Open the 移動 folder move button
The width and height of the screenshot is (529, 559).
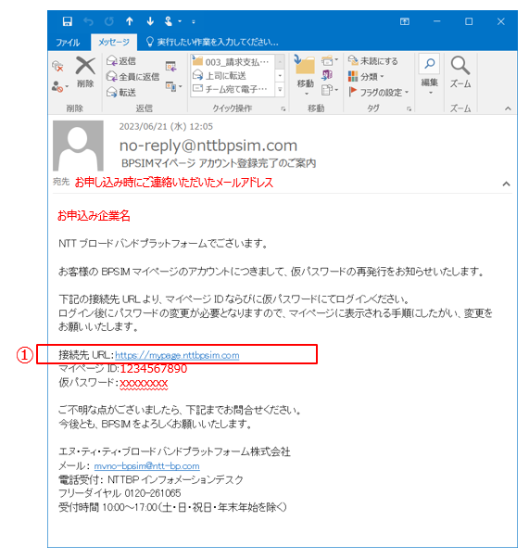tap(306, 76)
